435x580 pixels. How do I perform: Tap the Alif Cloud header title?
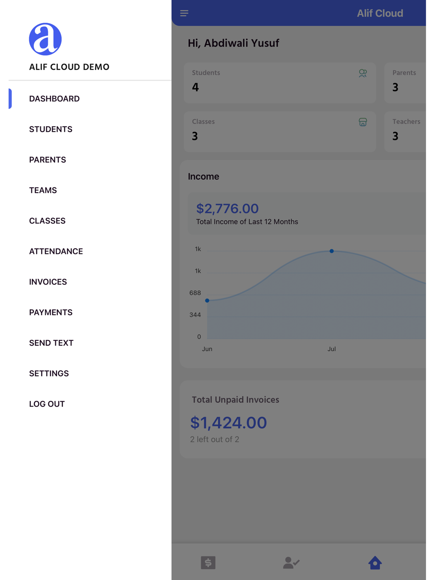click(380, 13)
